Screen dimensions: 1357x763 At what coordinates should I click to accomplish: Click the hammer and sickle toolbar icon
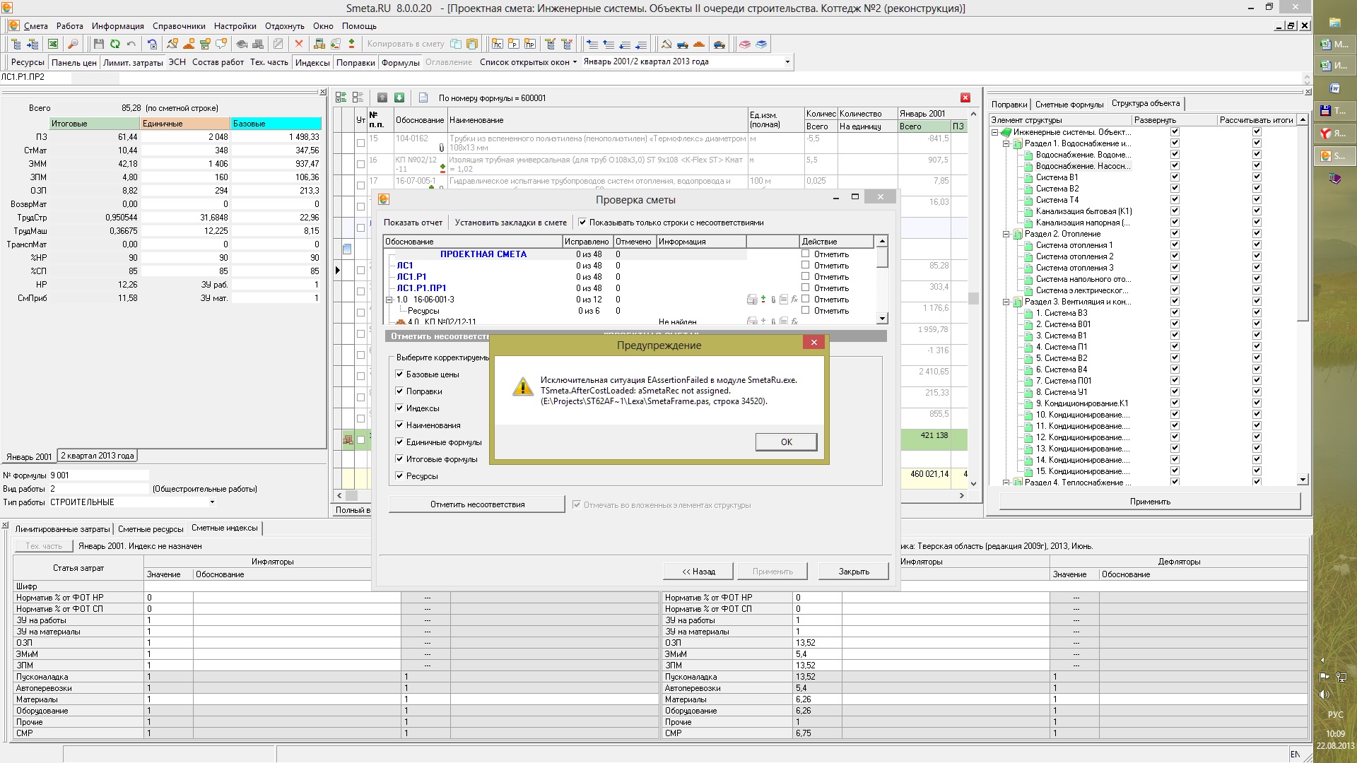(666, 44)
